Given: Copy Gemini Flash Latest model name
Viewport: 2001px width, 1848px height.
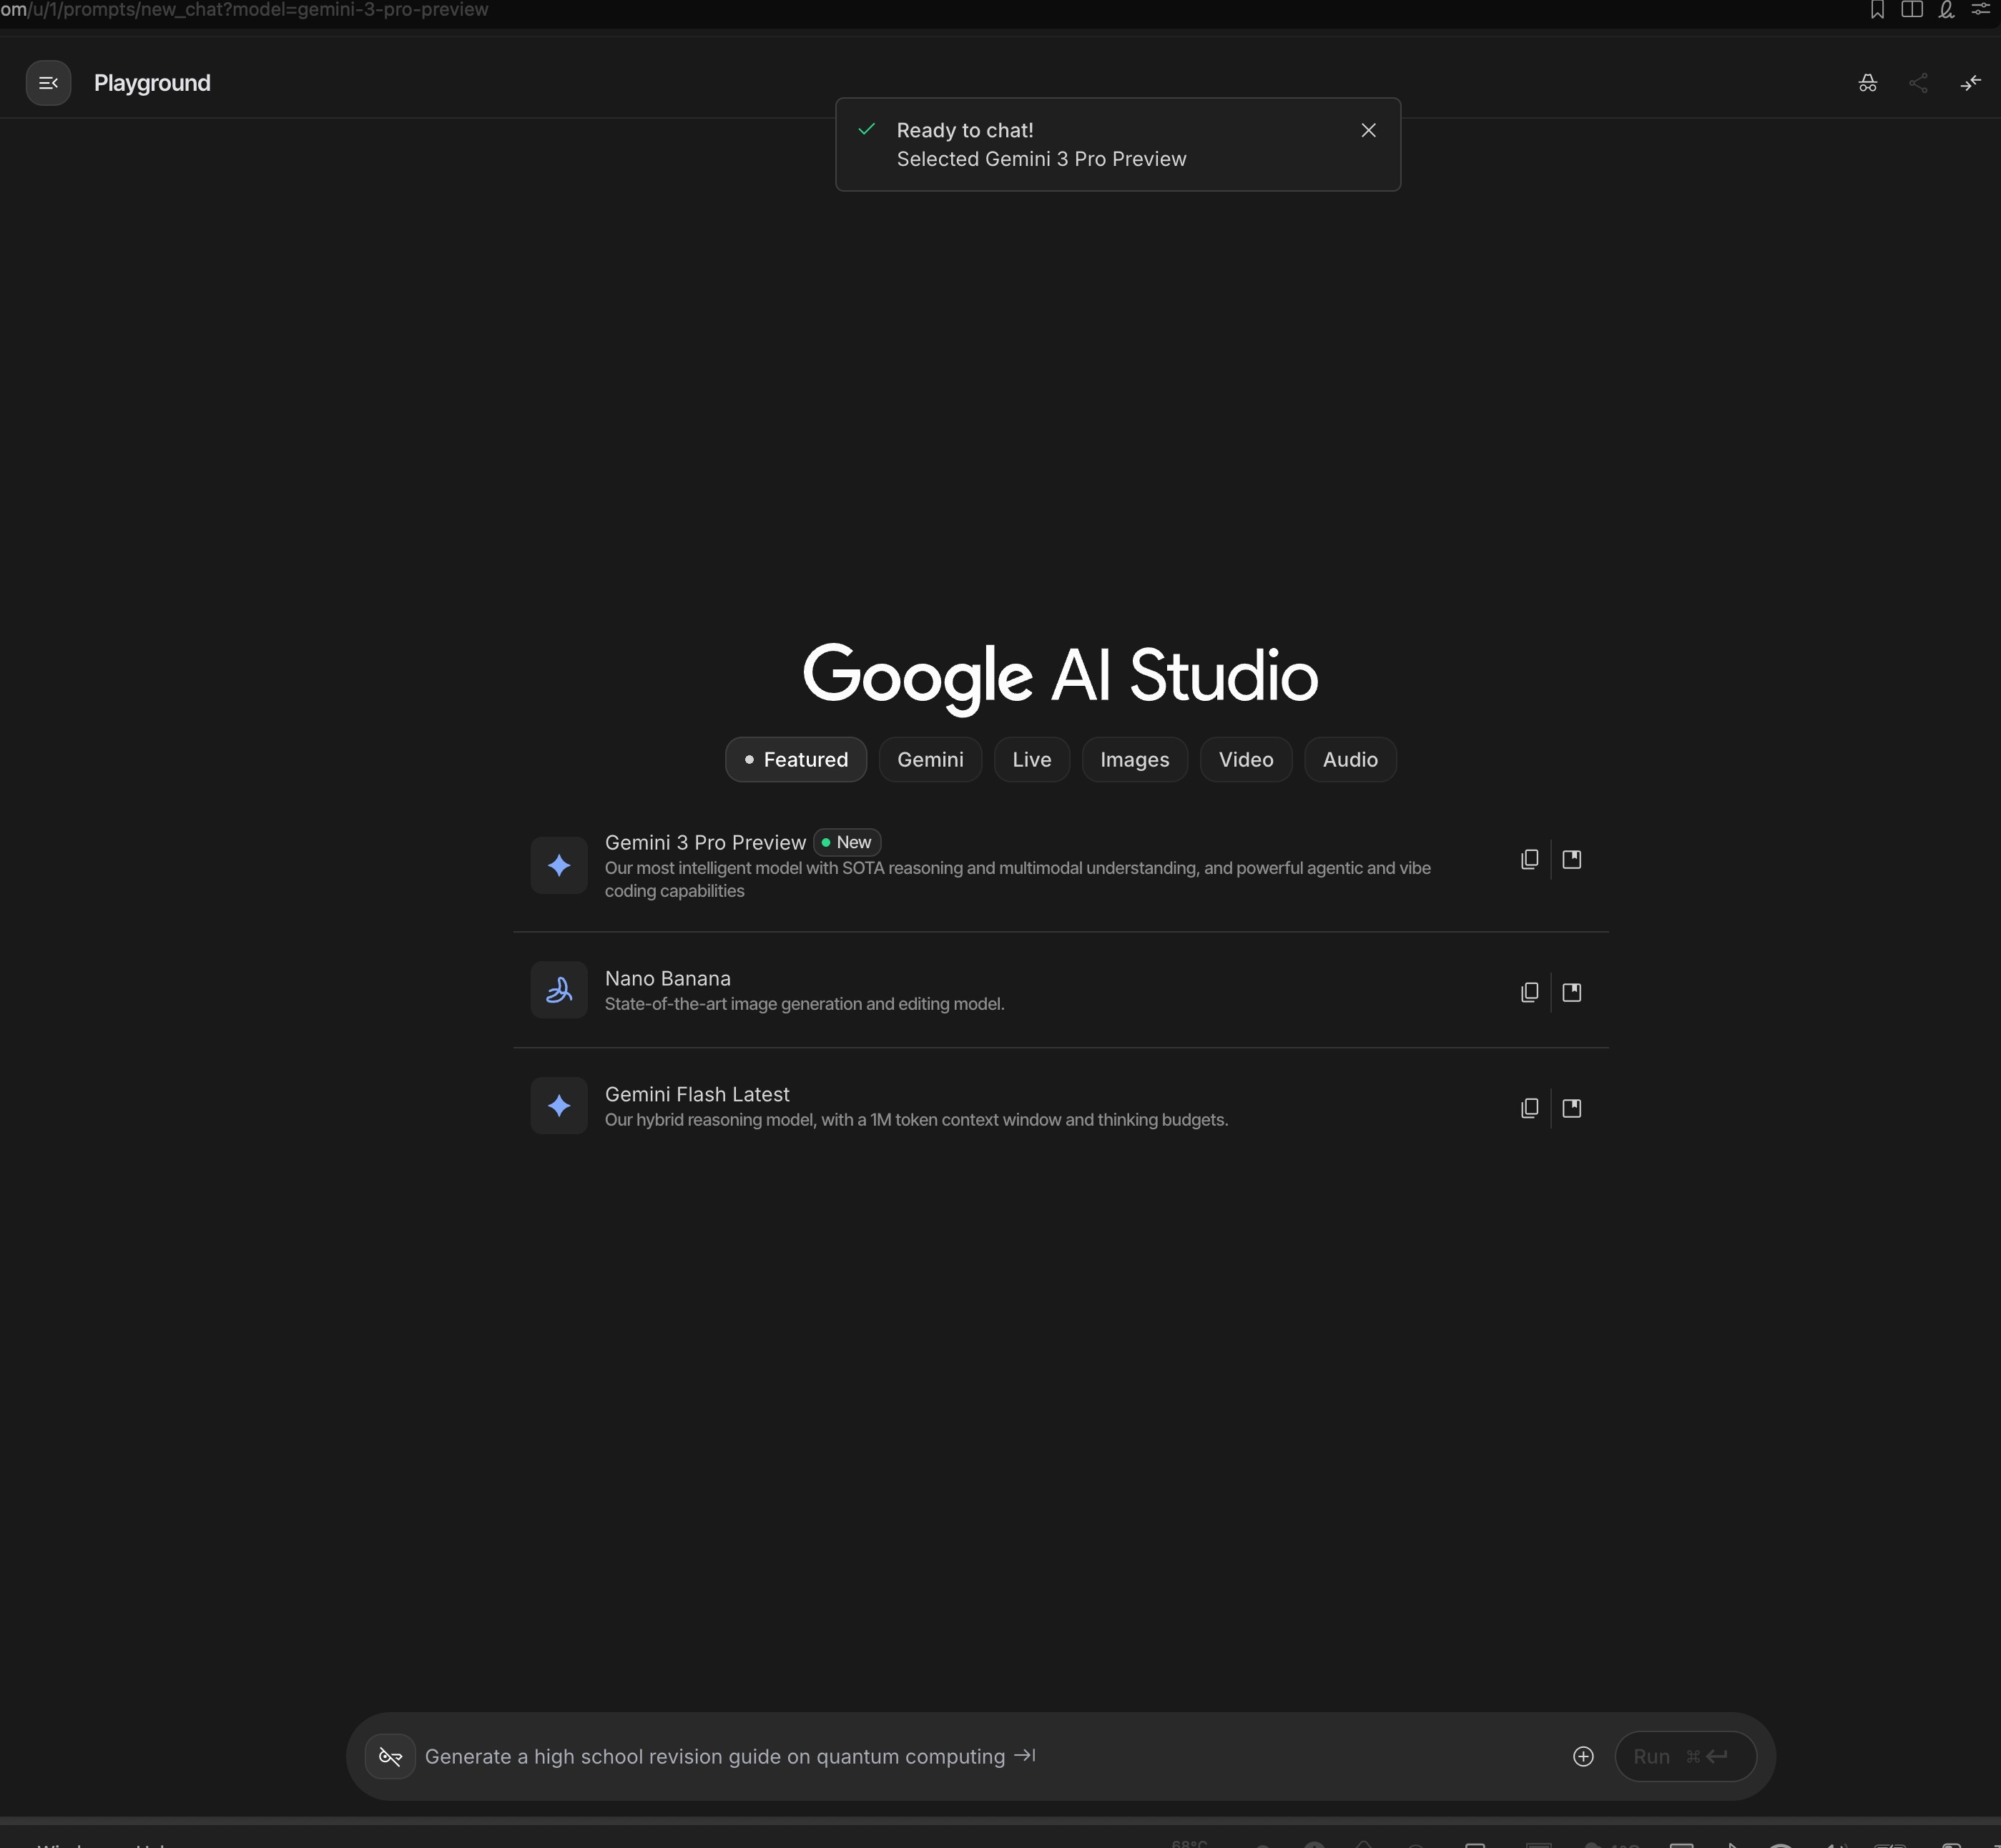Looking at the screenshot, I should 1528,1108.
